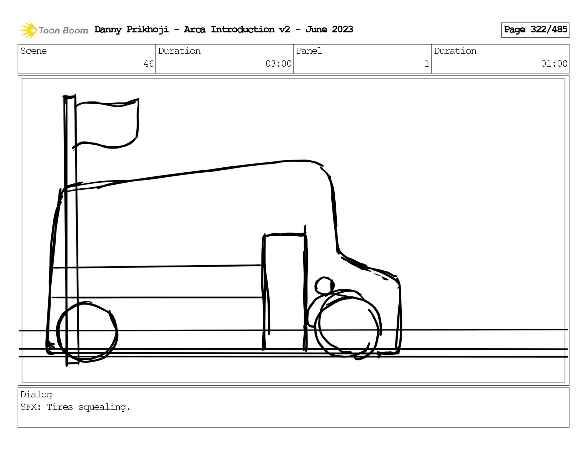Click the 'Page 322/485' box

pos(535,30)
